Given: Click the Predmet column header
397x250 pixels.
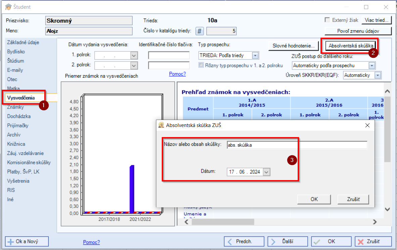Looking at the screenshot, I should tap(198, 109).
